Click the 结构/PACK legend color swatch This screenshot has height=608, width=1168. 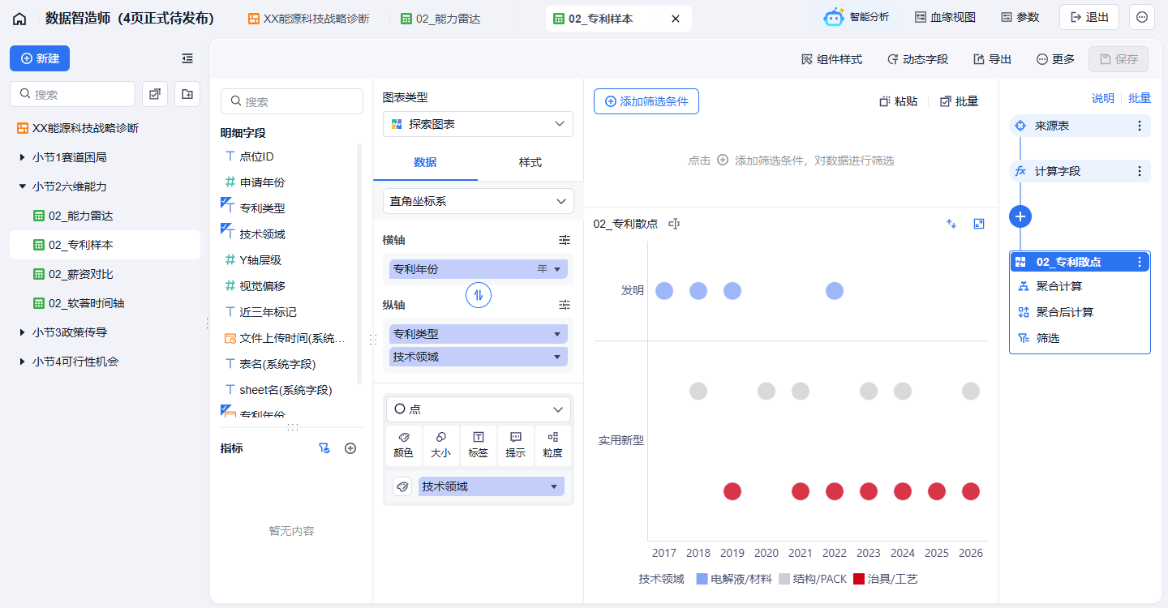click(784, 579)
